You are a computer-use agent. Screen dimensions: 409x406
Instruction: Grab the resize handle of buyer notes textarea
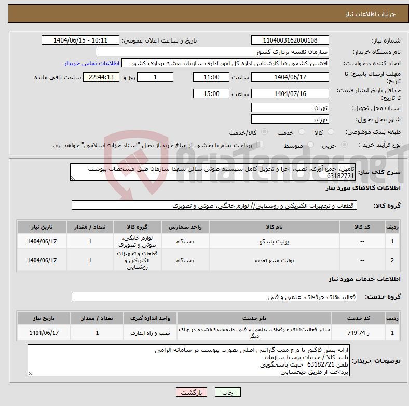point(30,374)
